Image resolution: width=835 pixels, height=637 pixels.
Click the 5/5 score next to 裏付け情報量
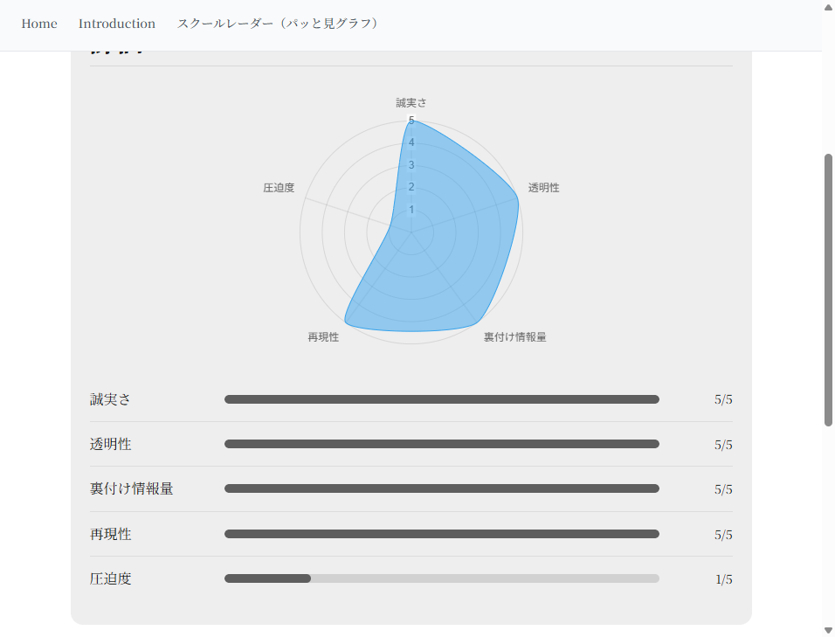click(723, 488)
